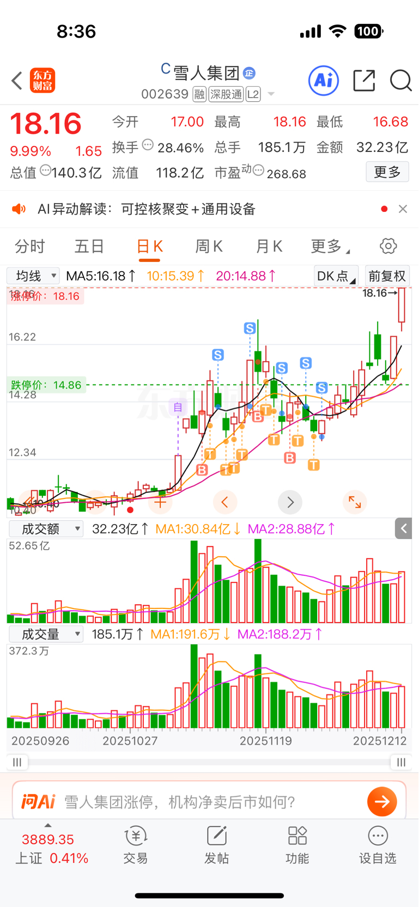Tap the magenta MA20 14.88 value
The image size is (419, 907).
pos(246,276)
